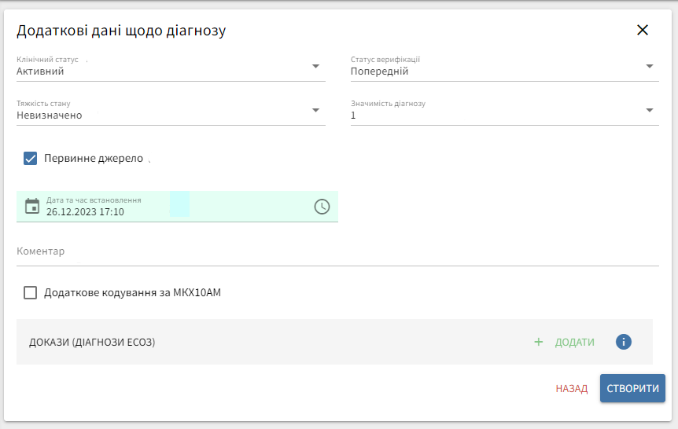Click the arrow of Значимість діагнозу dropdown
Image resolution: width=678 pixels, height=429 pixels.
[x=650, y=110]
